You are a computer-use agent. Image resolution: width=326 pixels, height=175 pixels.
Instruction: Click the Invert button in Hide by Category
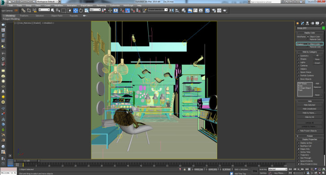click(x=317, y=63)
